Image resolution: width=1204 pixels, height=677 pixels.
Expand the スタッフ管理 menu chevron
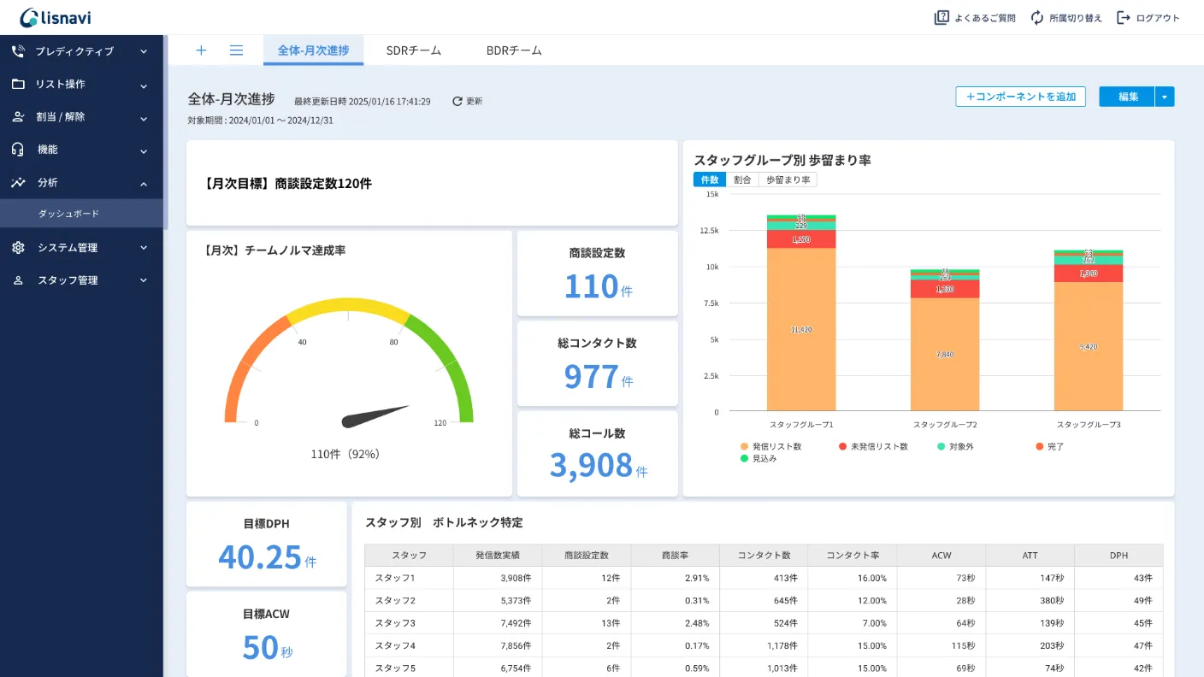coord(144,280)
